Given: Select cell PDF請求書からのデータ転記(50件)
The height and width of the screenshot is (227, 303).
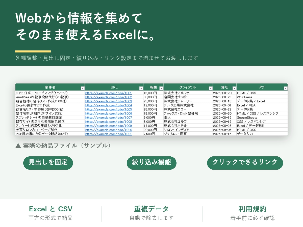Looking at the screenshot, I should pyautogui.click(x=50, y=134).
